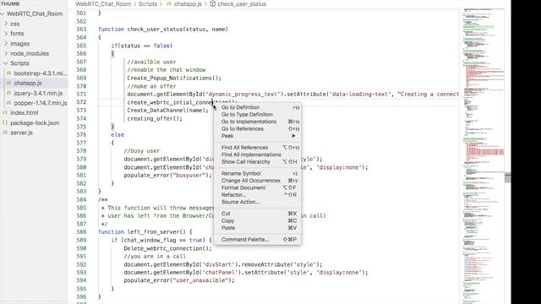Image resolution: width=541 pixels, height=304 pixels.
Task: Open server.js in the explorer
Action: coord(21,133)
